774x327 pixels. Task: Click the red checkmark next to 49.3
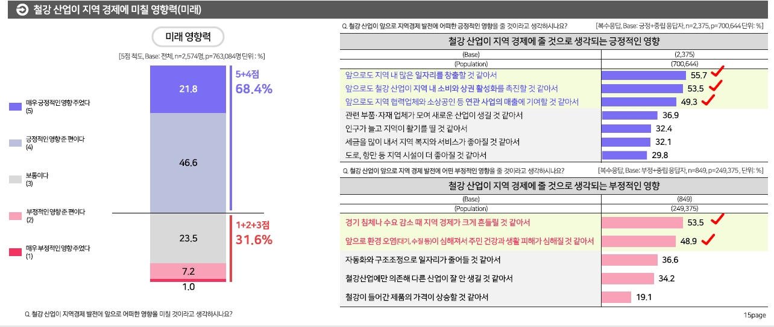(708, 99)
